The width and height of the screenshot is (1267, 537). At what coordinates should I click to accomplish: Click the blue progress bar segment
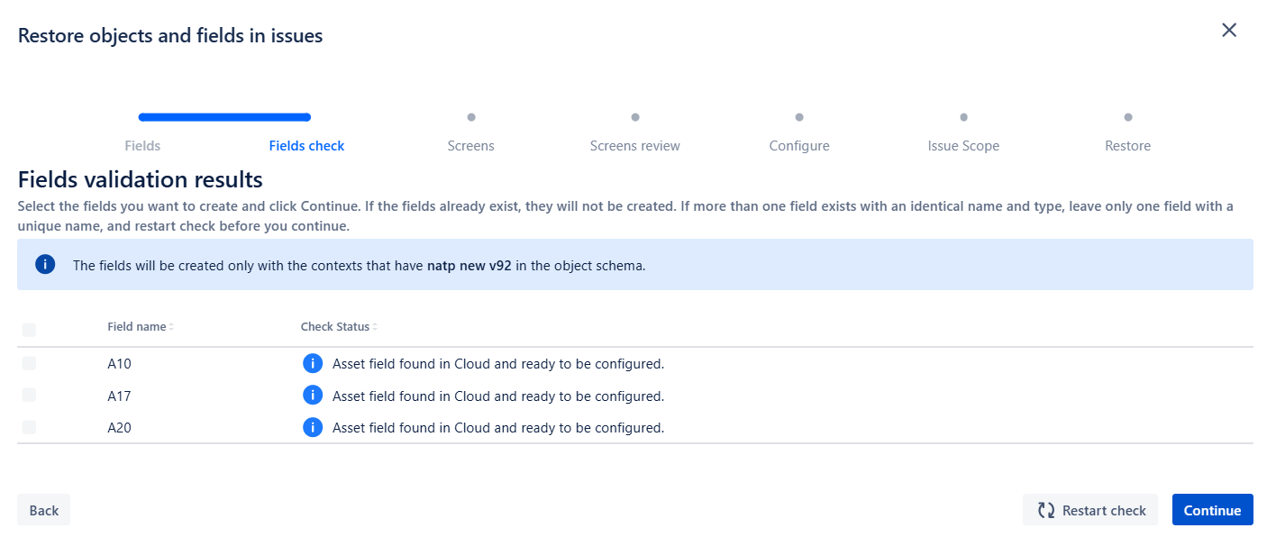pos(224,117)
